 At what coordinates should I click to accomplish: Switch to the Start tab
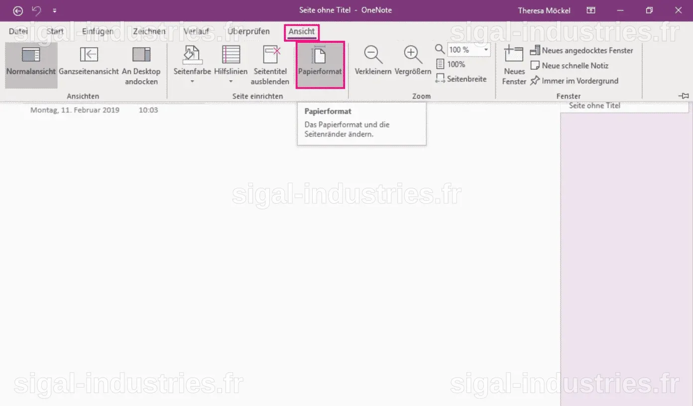click(x=55, y=31)
